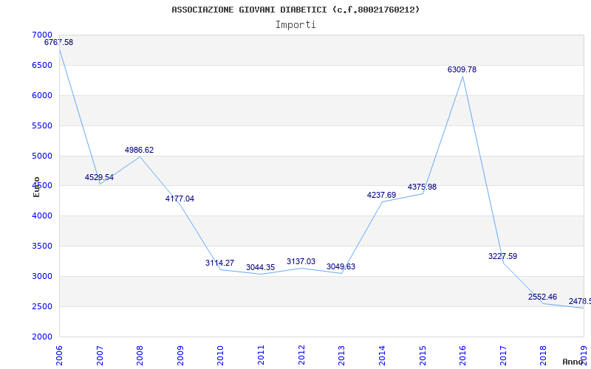Select the 4237.69 data label
Image resolution: width=591 pixels, height=369 pixels.
click(381, 195)
